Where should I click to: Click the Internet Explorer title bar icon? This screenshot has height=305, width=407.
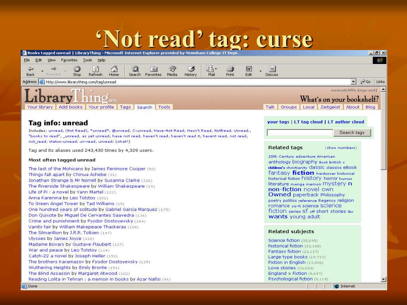tap(24, 53)
